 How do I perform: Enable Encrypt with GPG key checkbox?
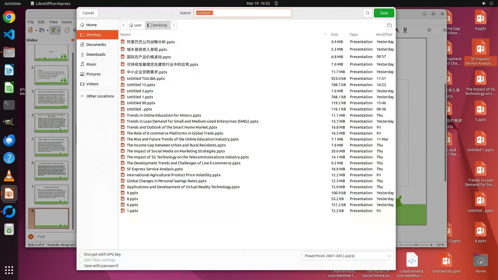point(81,254)
